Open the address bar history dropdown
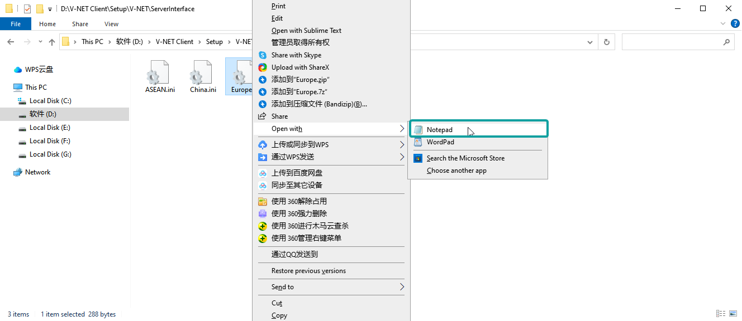The width and height of the screenshot is (742, 321). click(x=591, y=42)
